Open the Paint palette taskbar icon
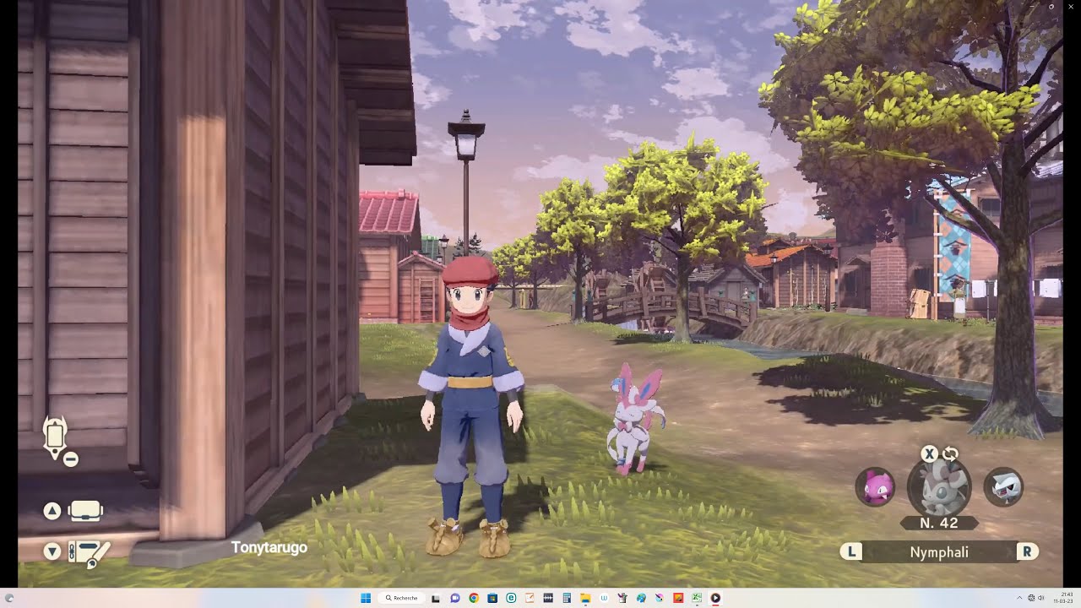 [x=641, y=598]
